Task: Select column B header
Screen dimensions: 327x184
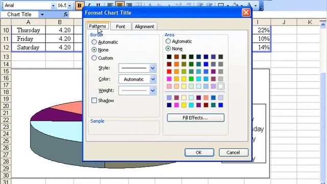Action: [x=60, y=22]
